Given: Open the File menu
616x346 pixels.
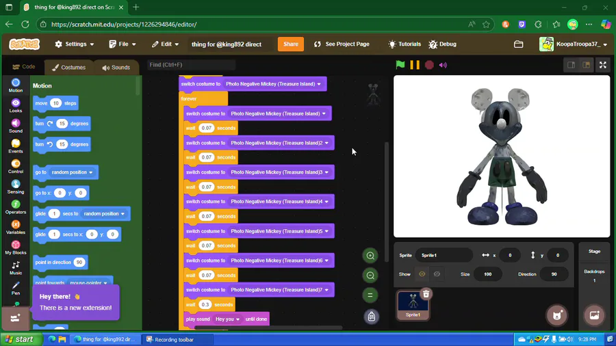Looking at the screenshot, I should (123, 44).
